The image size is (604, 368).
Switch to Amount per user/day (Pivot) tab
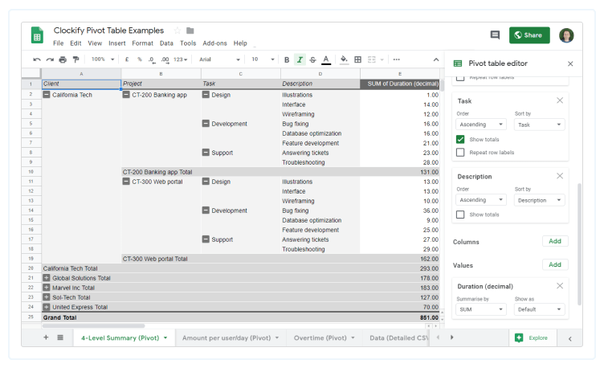(231, 338)
